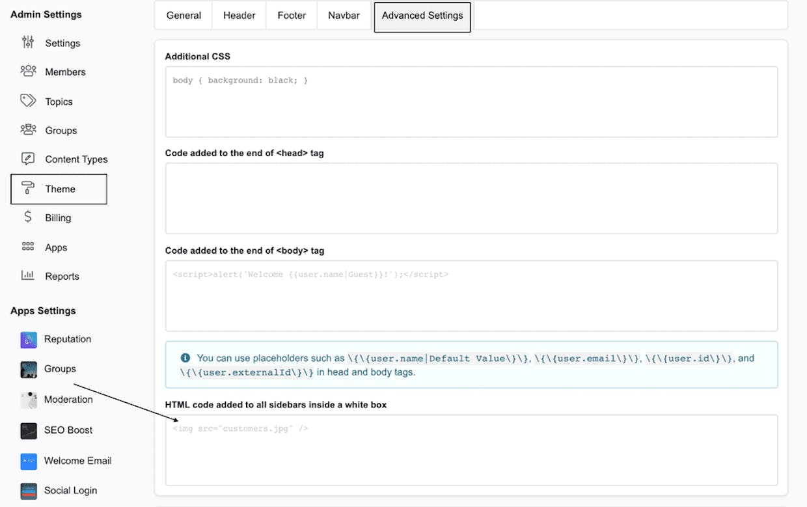Click the Welcome Email app icon
The width and height of the screenshot is (807, 507).
29,461
